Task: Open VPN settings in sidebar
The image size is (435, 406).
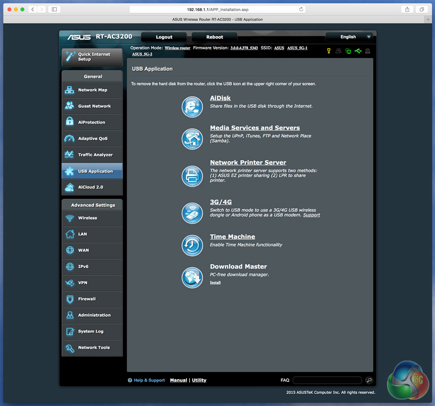Action: point(92,282)
